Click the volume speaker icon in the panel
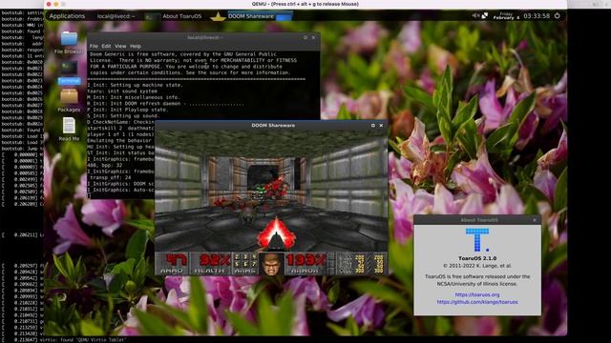The width and height of the screenshot is (611, 343). (x=475, y=15)
